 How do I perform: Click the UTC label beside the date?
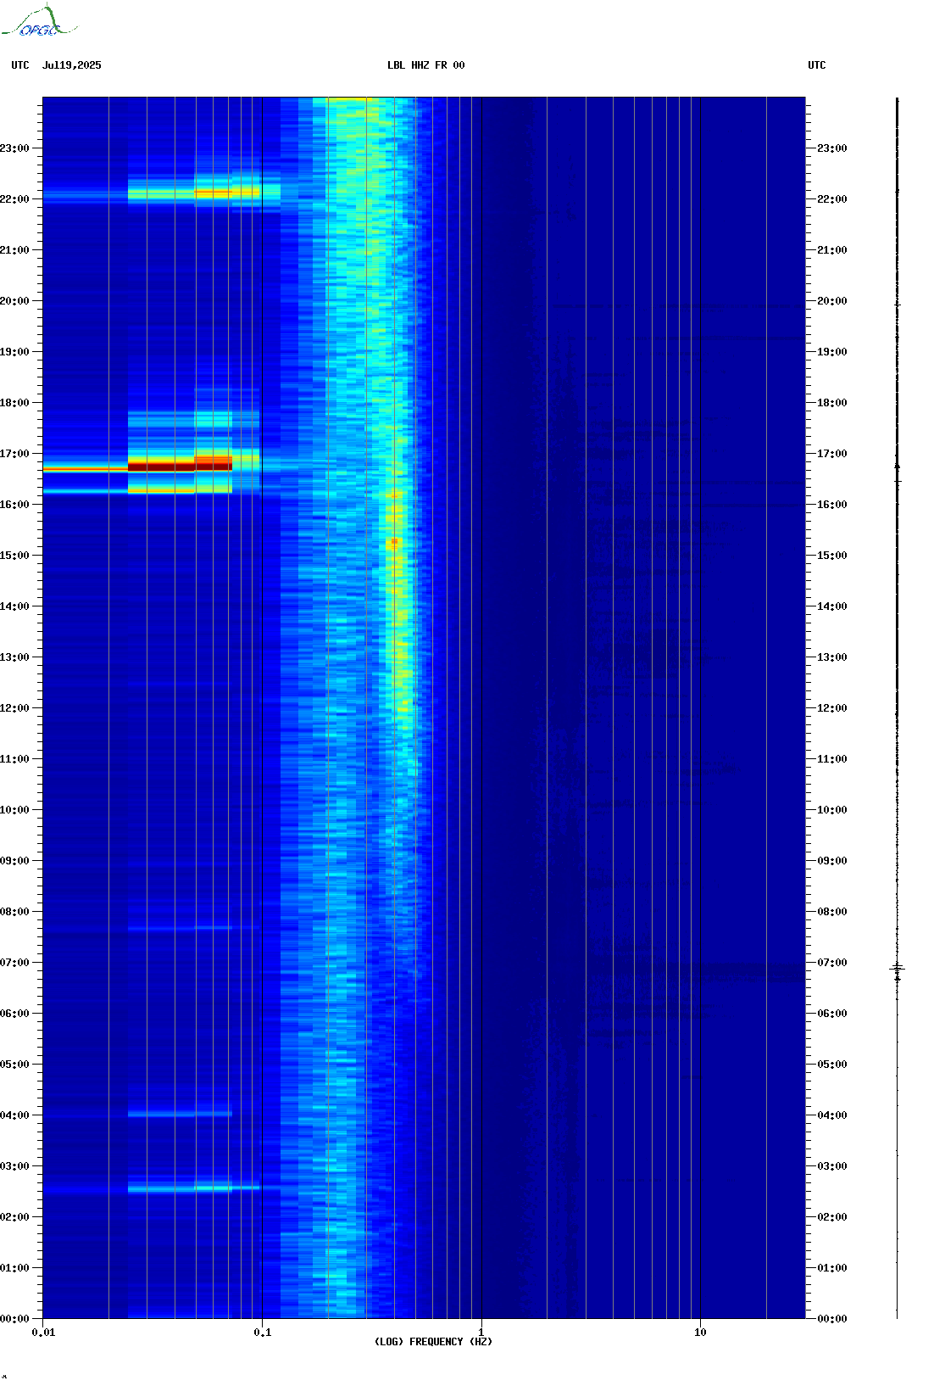click(20, 65)
